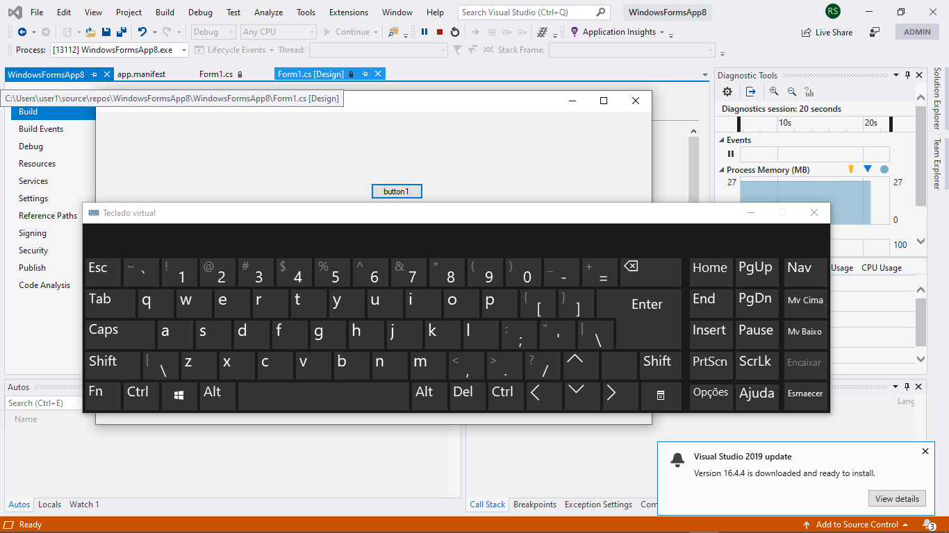Click the Navigate Backward toolbar icon
The height and width of the screenshot is (533, 949).
click(22, 32)
